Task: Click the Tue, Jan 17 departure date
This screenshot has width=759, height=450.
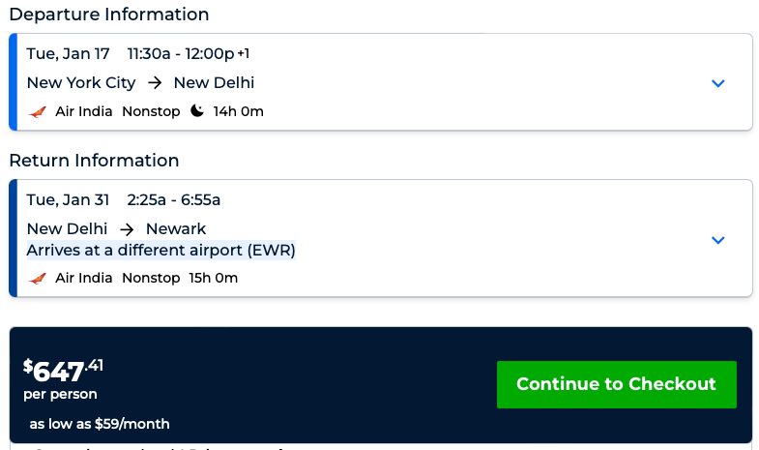Action: [x=69, y=54]
